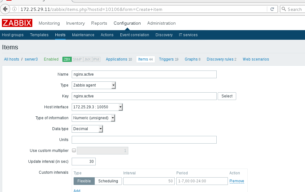Click the Units input field

click(x=144, y=140)
